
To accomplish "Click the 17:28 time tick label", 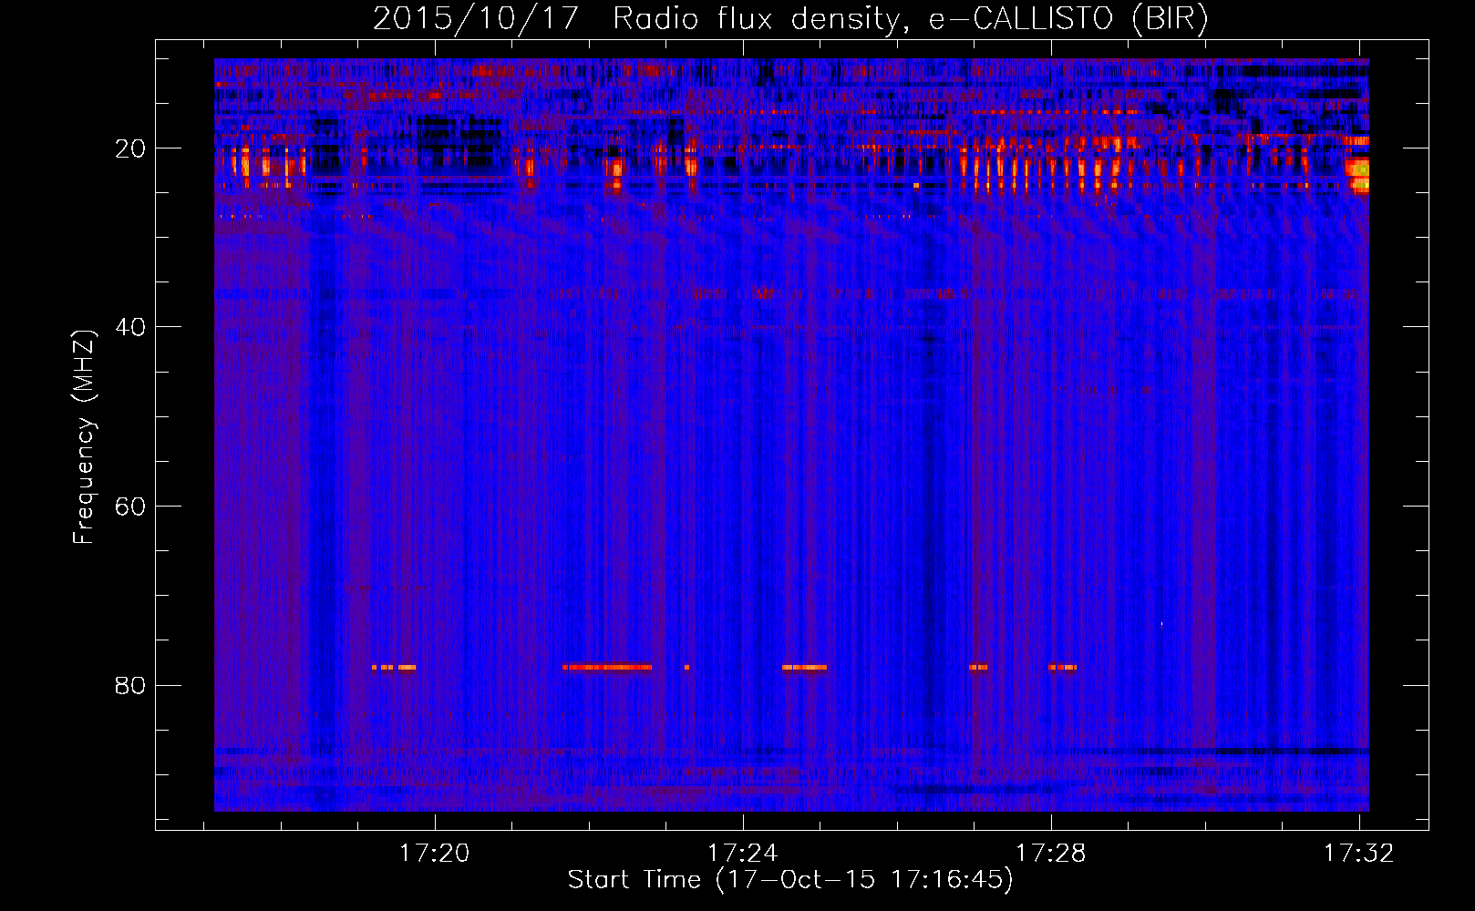I will tap(1051, 853).
